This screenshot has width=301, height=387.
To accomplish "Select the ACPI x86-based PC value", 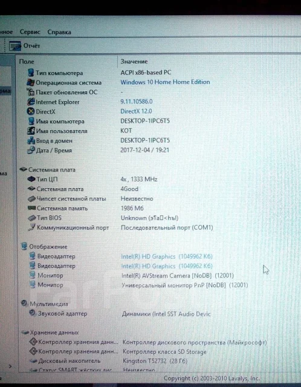I will 146,73.
